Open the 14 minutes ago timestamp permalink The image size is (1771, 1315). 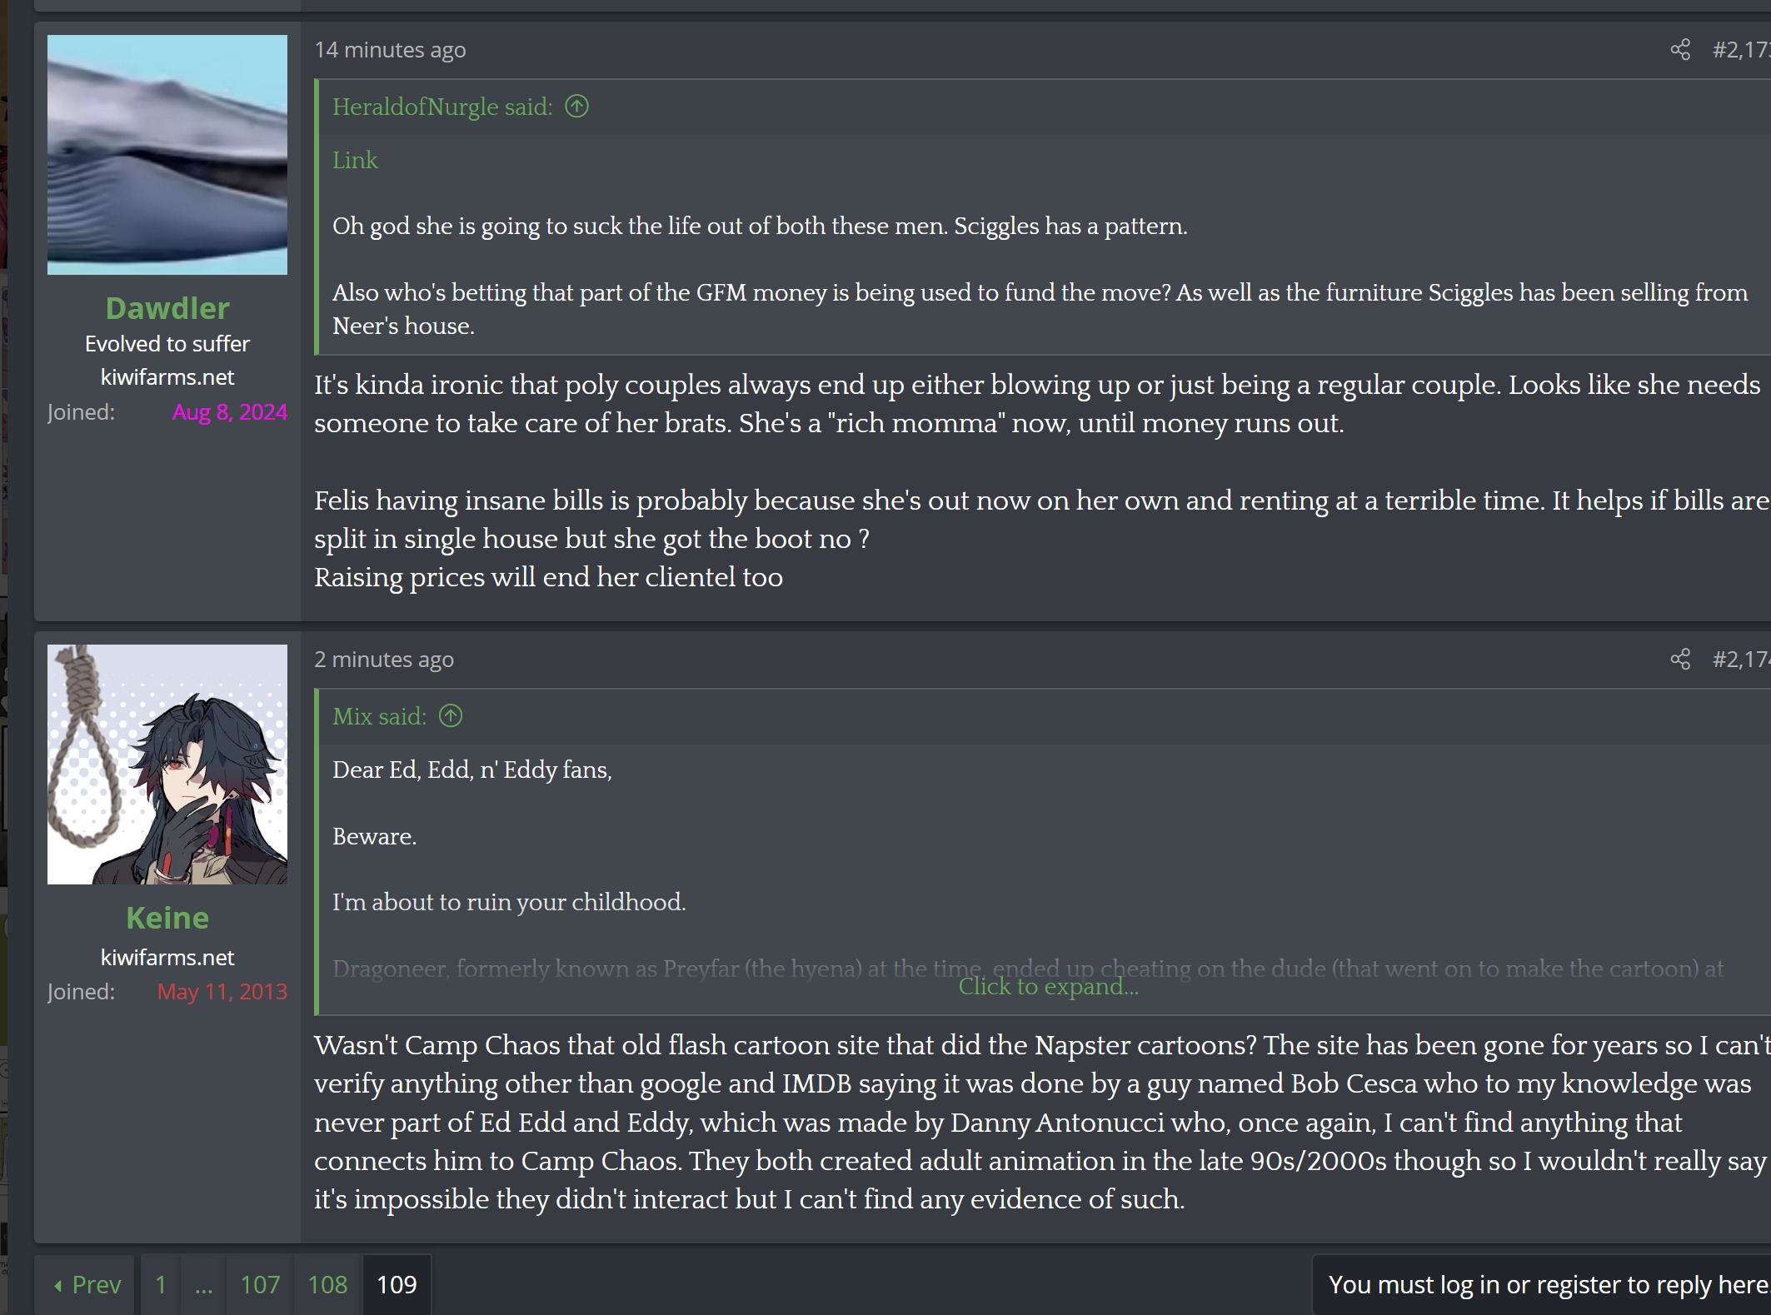[x=390, y=50]
